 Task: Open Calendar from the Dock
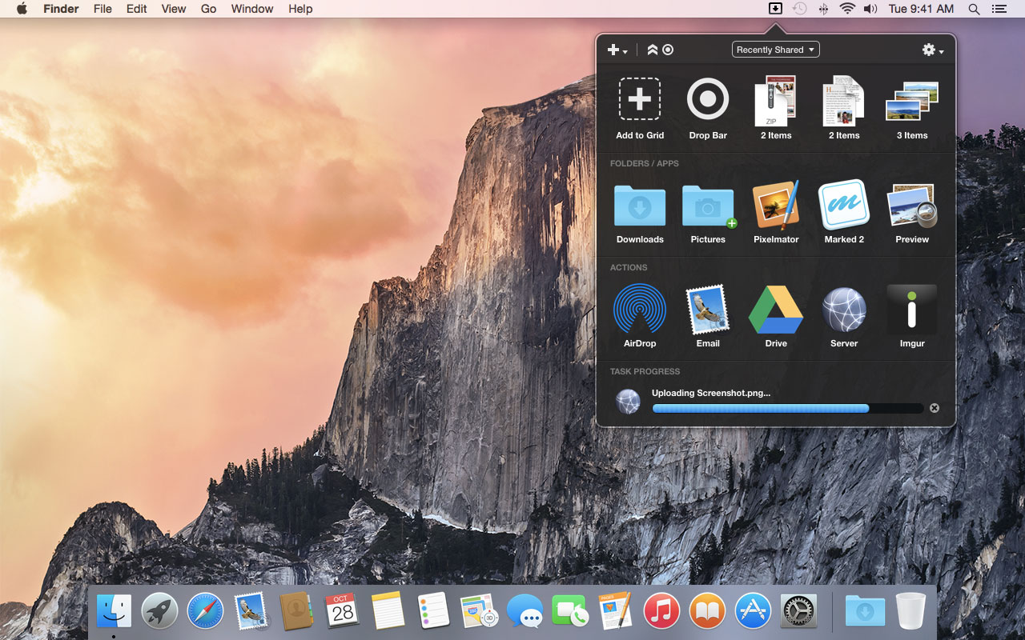(343, 612)
